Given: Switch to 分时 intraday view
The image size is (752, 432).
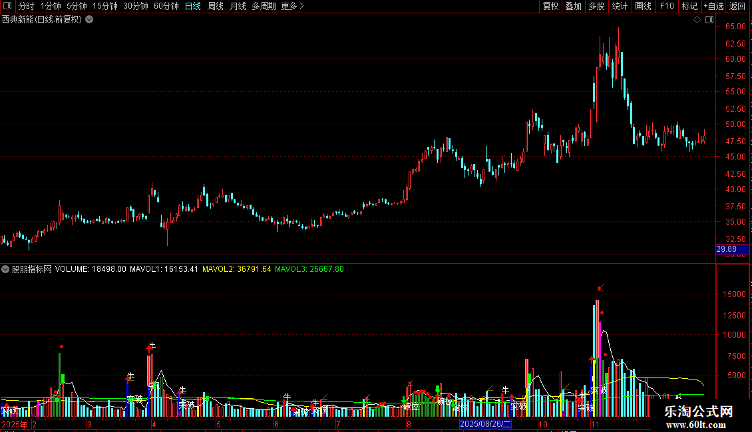Looking at the screenshot, I should 27,6.
